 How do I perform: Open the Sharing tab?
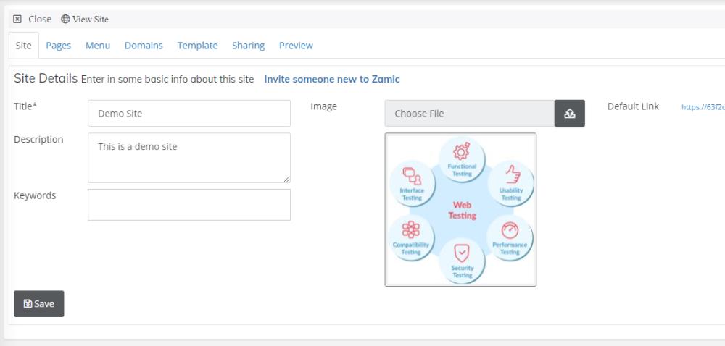pos(248,46)
